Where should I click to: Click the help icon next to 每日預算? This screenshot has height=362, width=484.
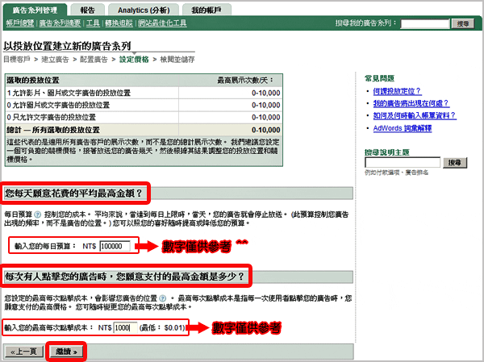(37, 214)
